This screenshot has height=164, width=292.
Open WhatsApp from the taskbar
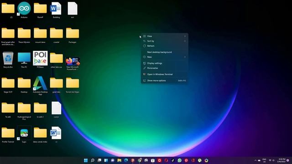179,160
